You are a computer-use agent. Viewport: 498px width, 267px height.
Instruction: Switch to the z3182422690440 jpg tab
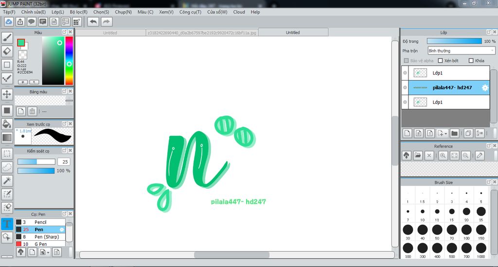[x=202, y=33]
